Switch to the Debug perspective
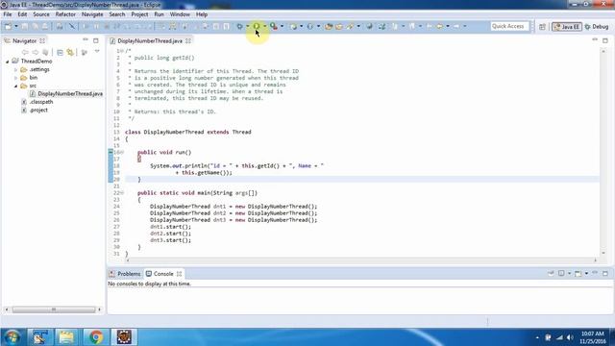The image size is (615, 346). [597, 27]
